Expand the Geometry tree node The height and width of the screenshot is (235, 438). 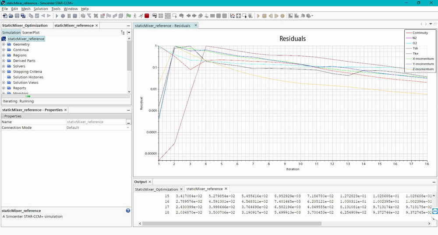pyautogui.click(x=4, y=44)
